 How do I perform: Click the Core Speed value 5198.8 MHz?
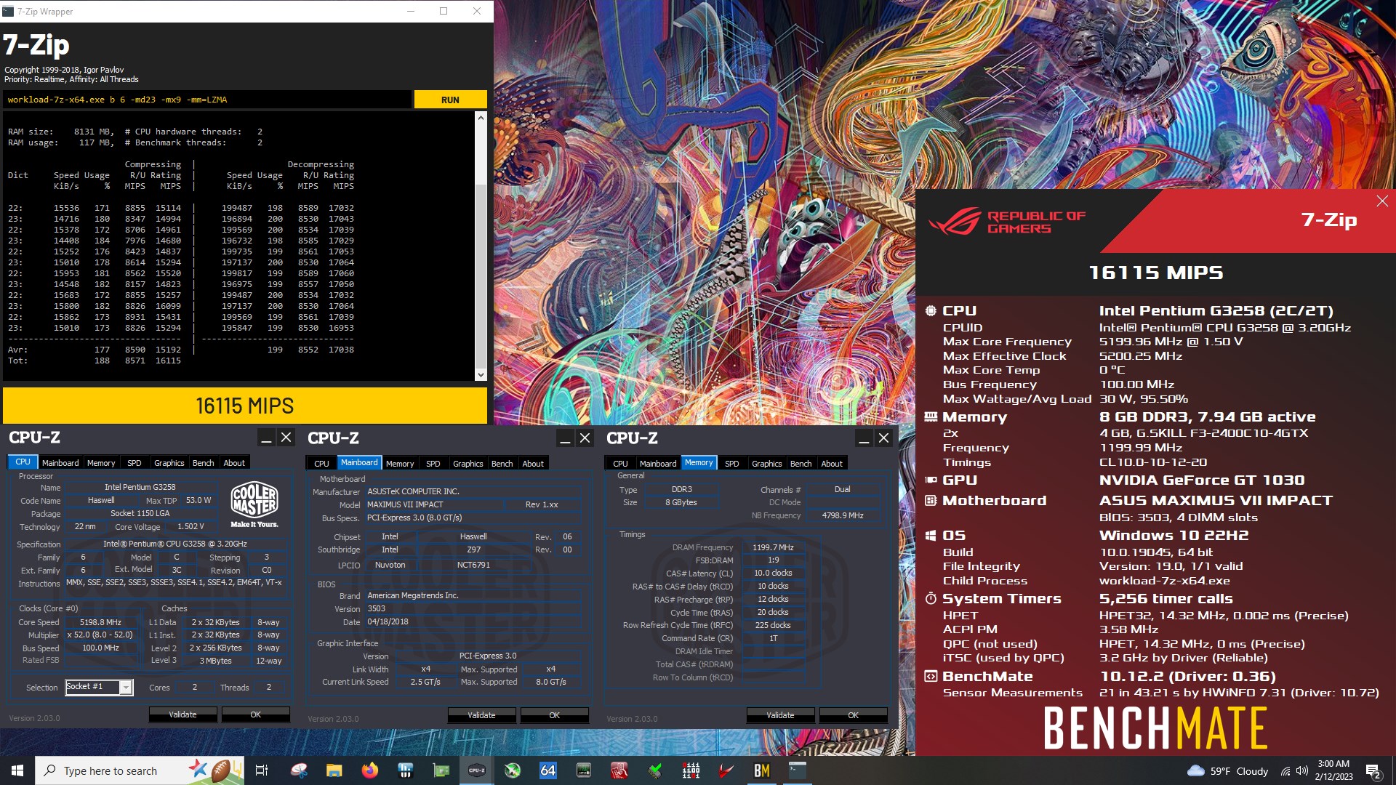100,622
